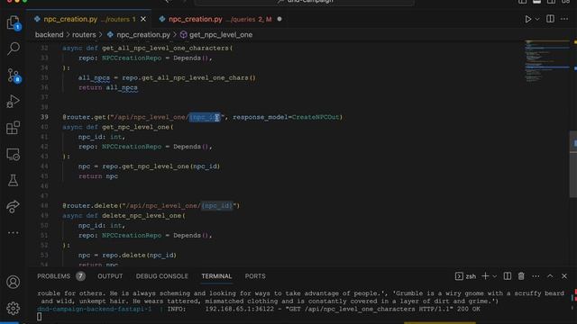
Task: Open the Output panel tab
Action: click(110, 276)
